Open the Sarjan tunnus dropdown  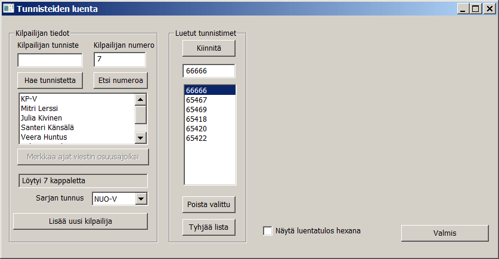click(x=141, y=199)
